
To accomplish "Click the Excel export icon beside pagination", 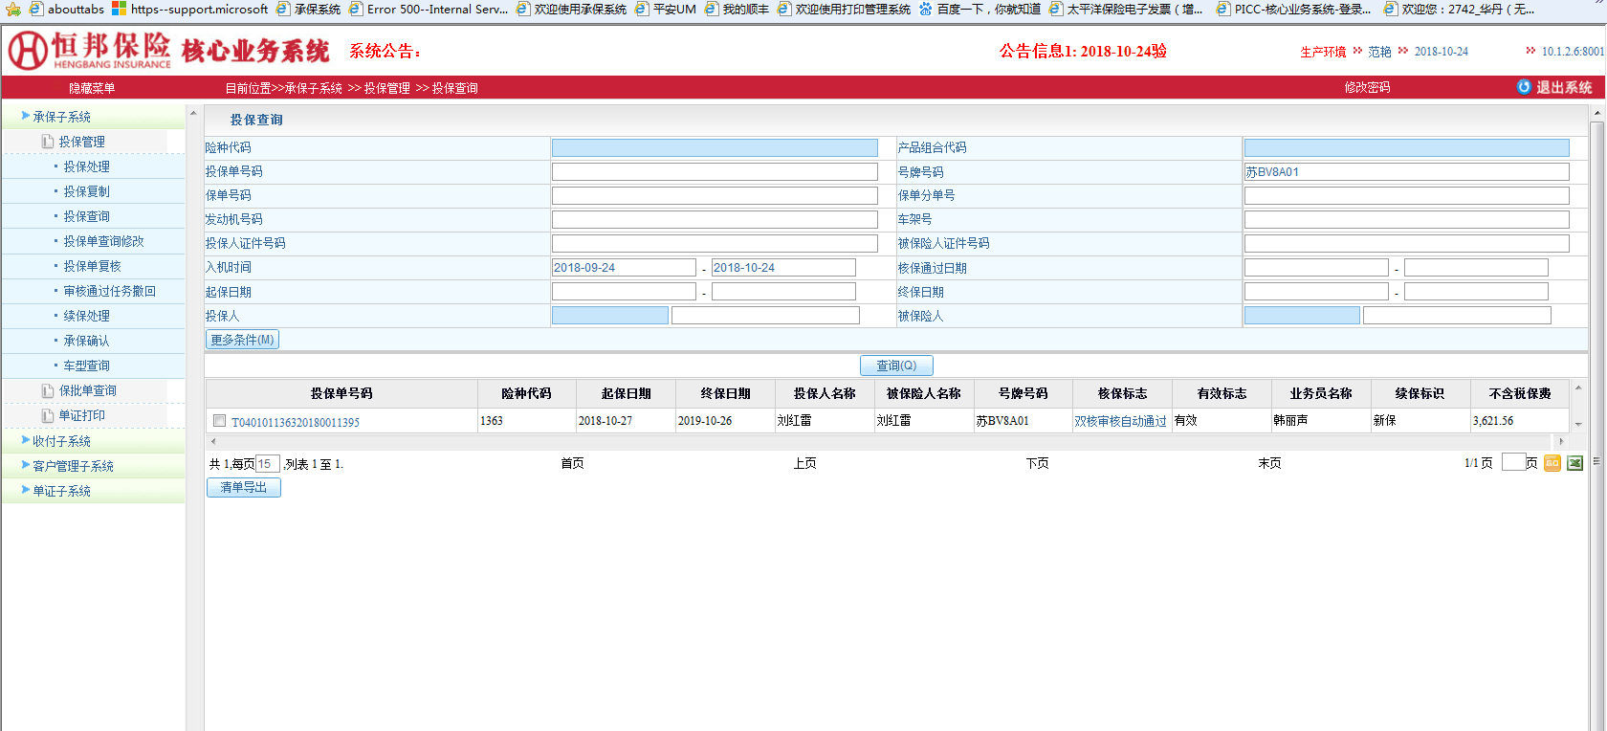I will 1574,463.
